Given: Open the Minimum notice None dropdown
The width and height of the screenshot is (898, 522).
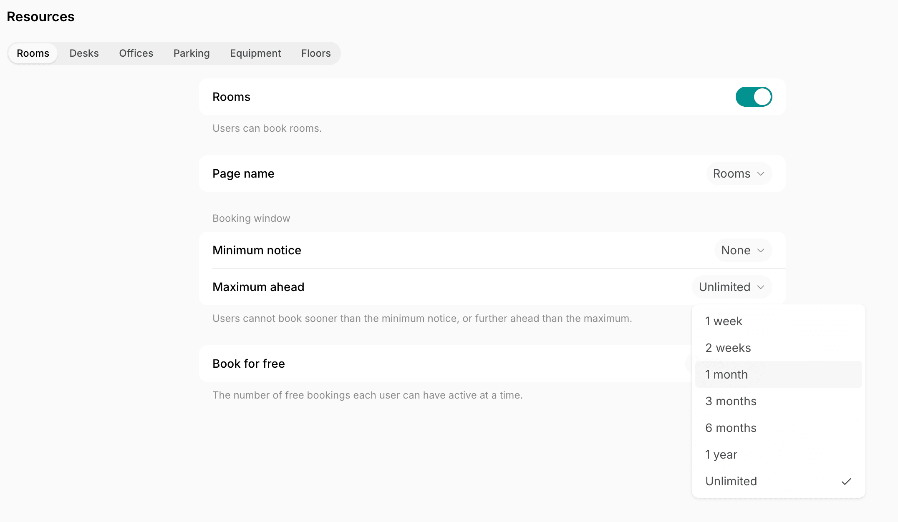Looking at the screenshot, I should [x=743, y=250].
